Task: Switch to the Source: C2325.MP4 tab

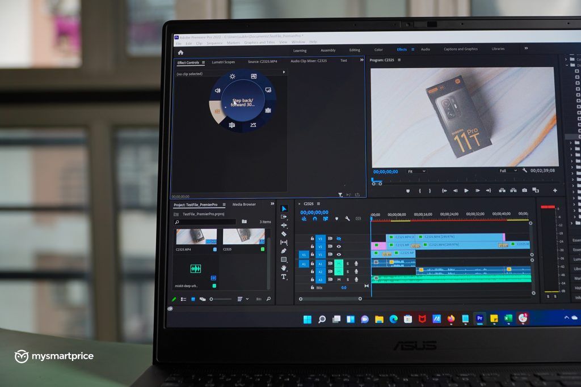Action: click(262, 61)
